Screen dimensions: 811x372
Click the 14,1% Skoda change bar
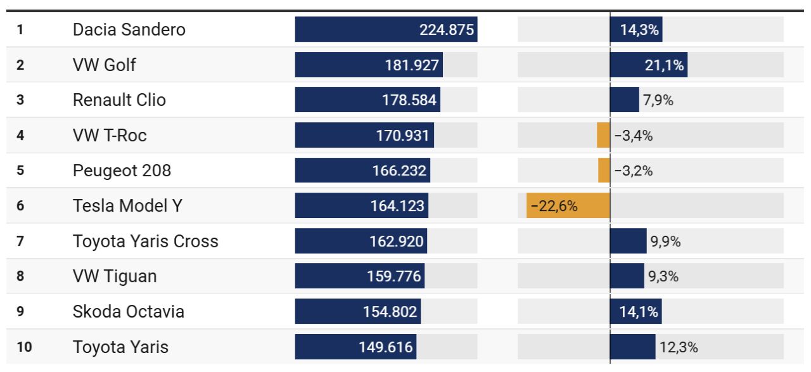coord(636,311)
